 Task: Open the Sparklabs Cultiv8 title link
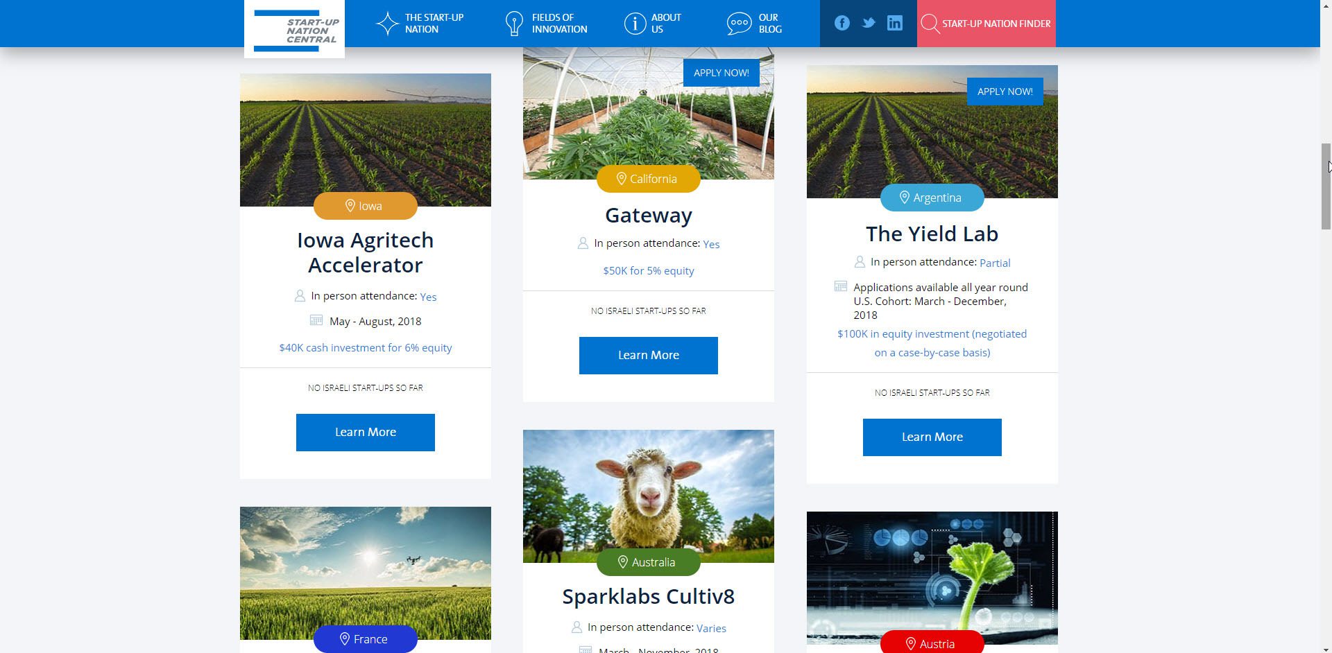649,596
